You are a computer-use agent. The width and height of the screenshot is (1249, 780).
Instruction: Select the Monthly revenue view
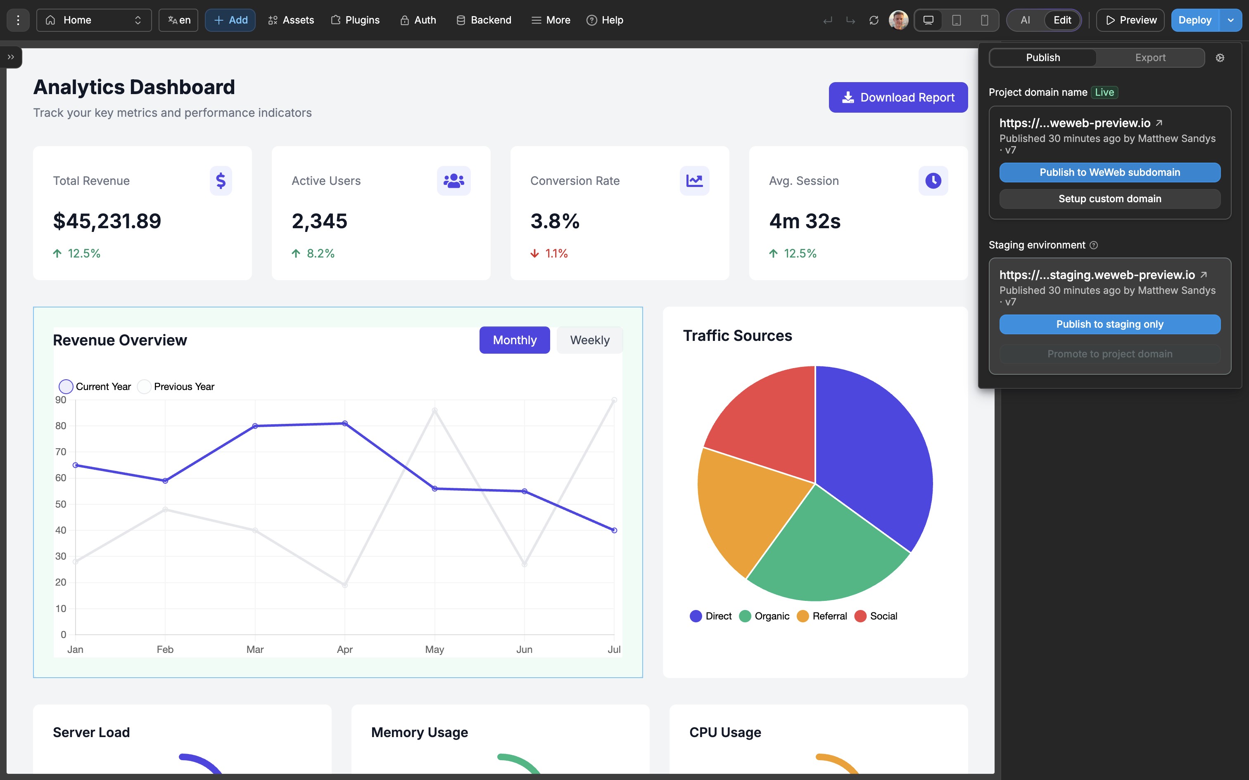515,340
